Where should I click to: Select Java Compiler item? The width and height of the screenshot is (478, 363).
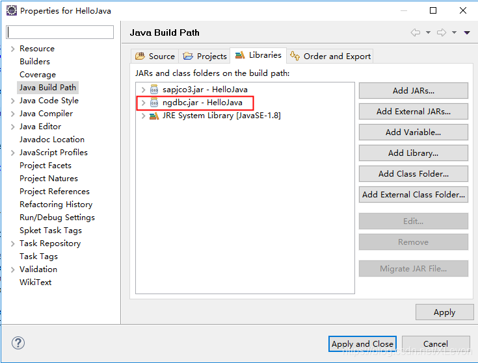pos(46,114)
